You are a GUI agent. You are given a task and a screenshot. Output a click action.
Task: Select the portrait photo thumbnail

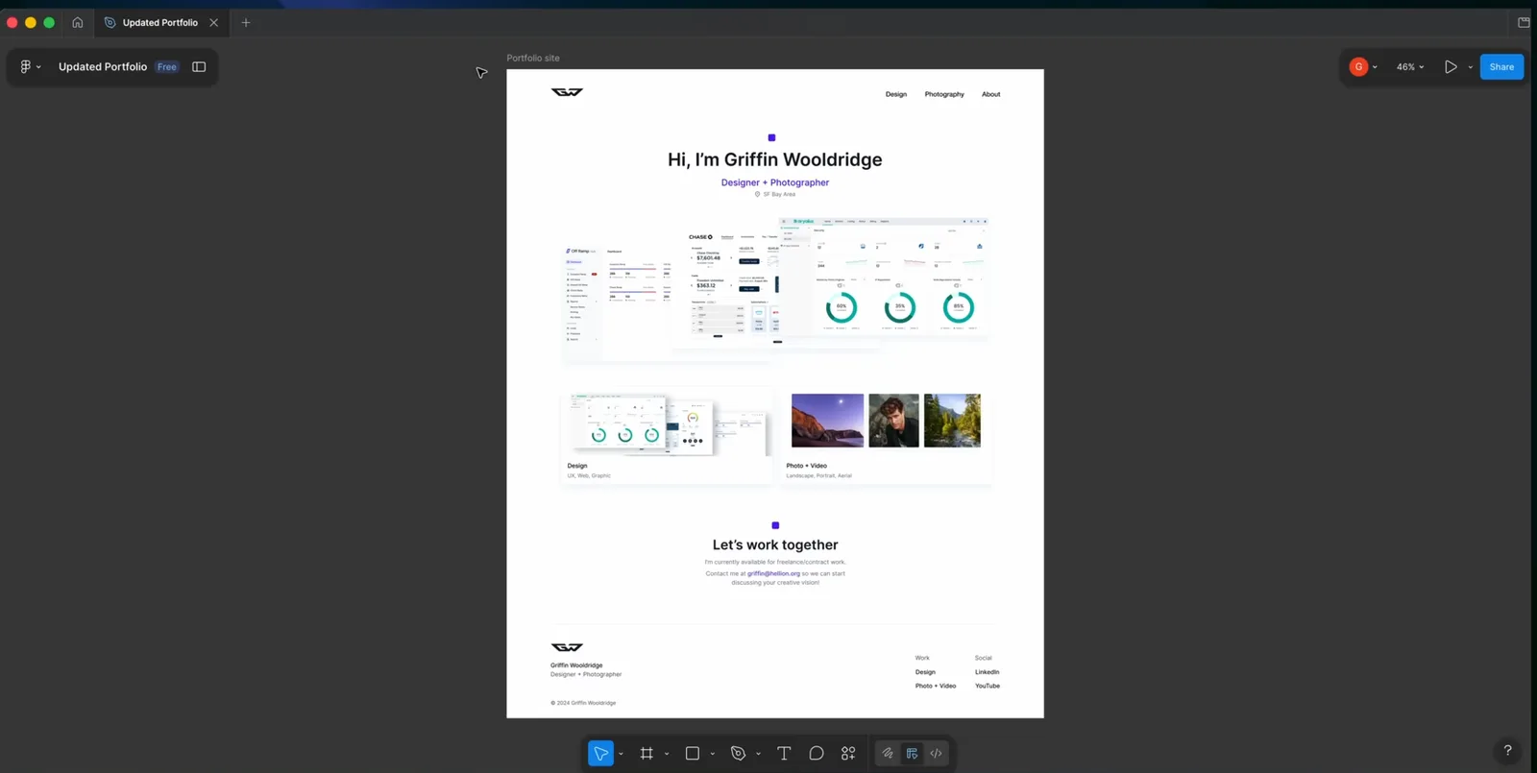point(893,421)
